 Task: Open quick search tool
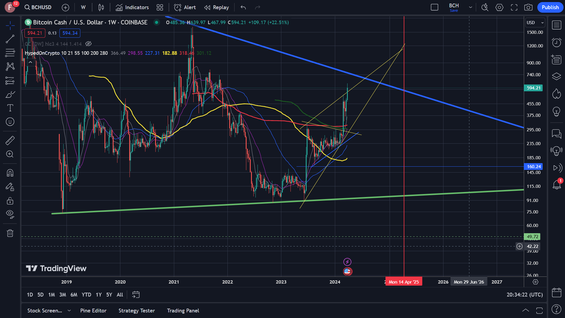pyautogui.click(x=485, y=7)
